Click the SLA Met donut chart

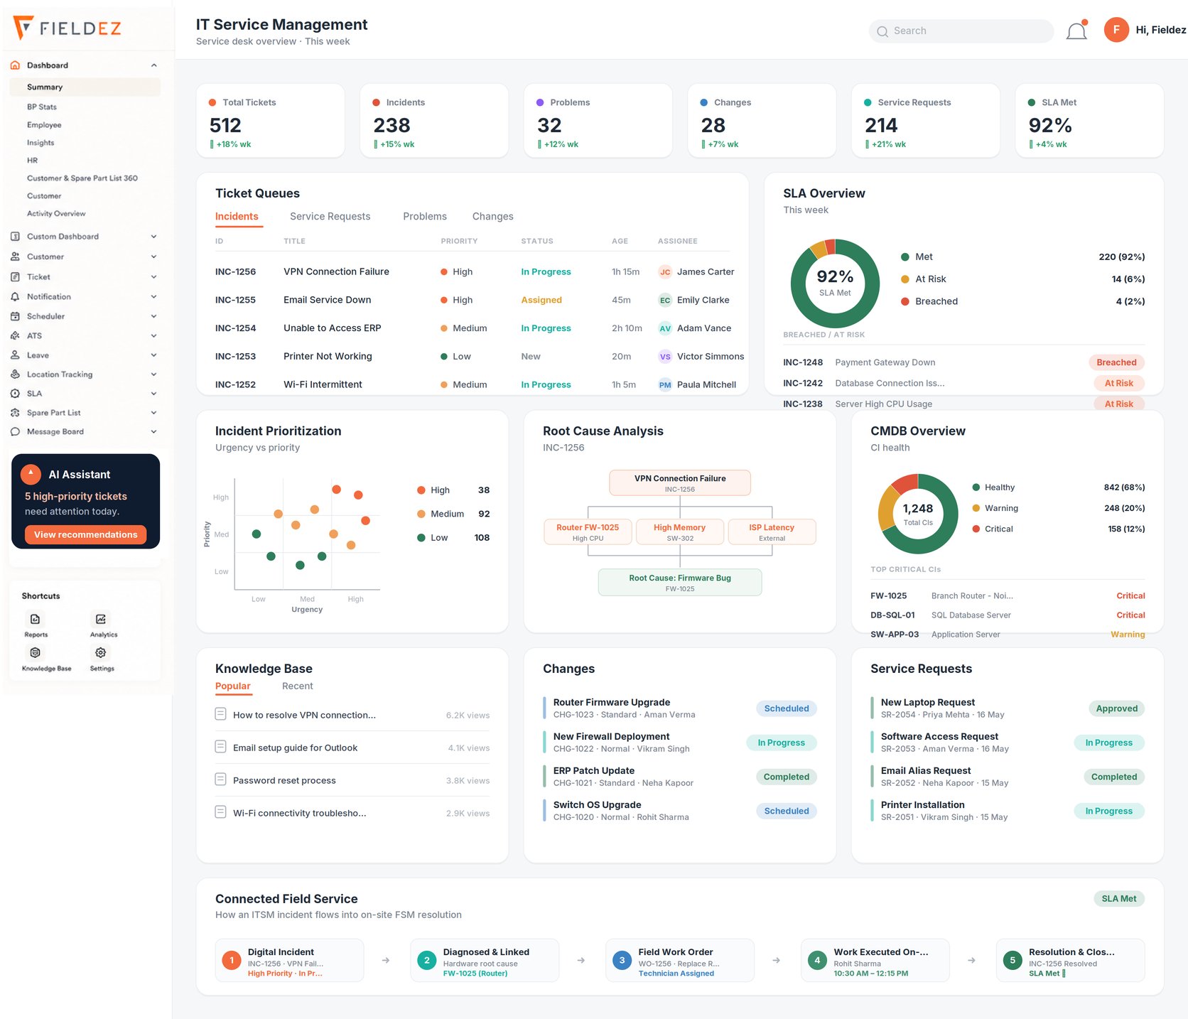tap(835, 283)
